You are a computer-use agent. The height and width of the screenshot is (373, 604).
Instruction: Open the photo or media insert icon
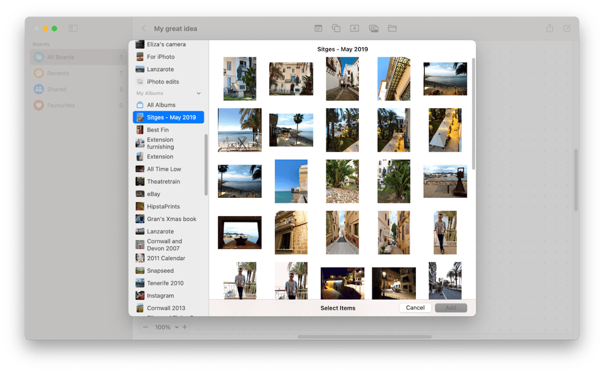click(x=374, y=29)
